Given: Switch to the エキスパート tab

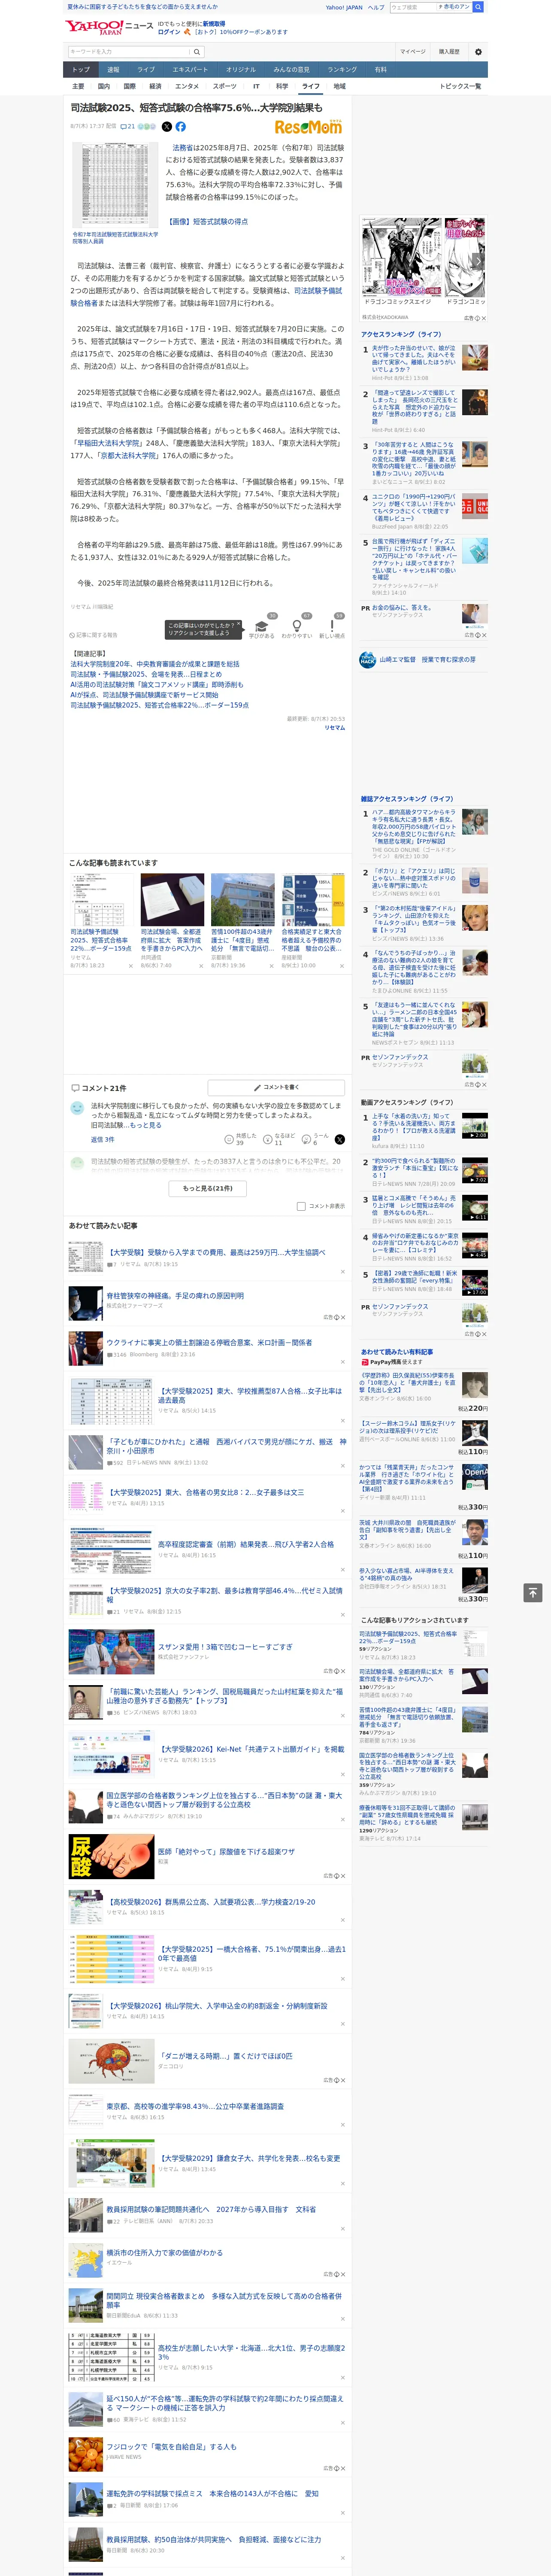Looking at the screenshot, I should coord(190,70).
